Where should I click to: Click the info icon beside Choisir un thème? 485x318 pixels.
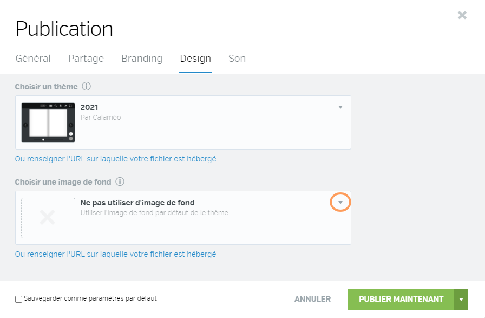click(86, 86)
